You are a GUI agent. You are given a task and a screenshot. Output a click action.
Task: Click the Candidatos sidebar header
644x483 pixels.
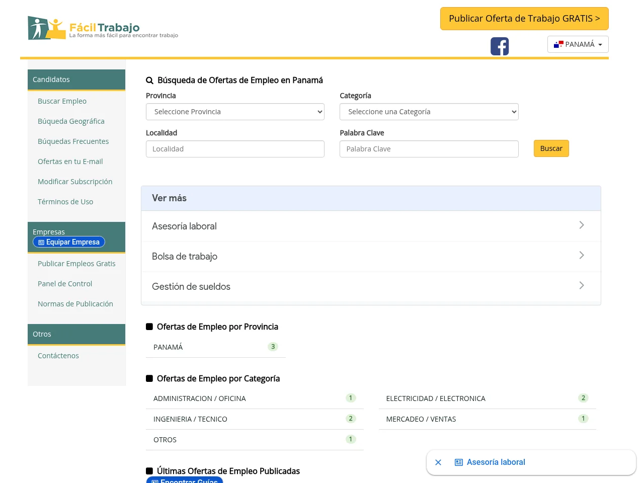click(x=76, y=79)
